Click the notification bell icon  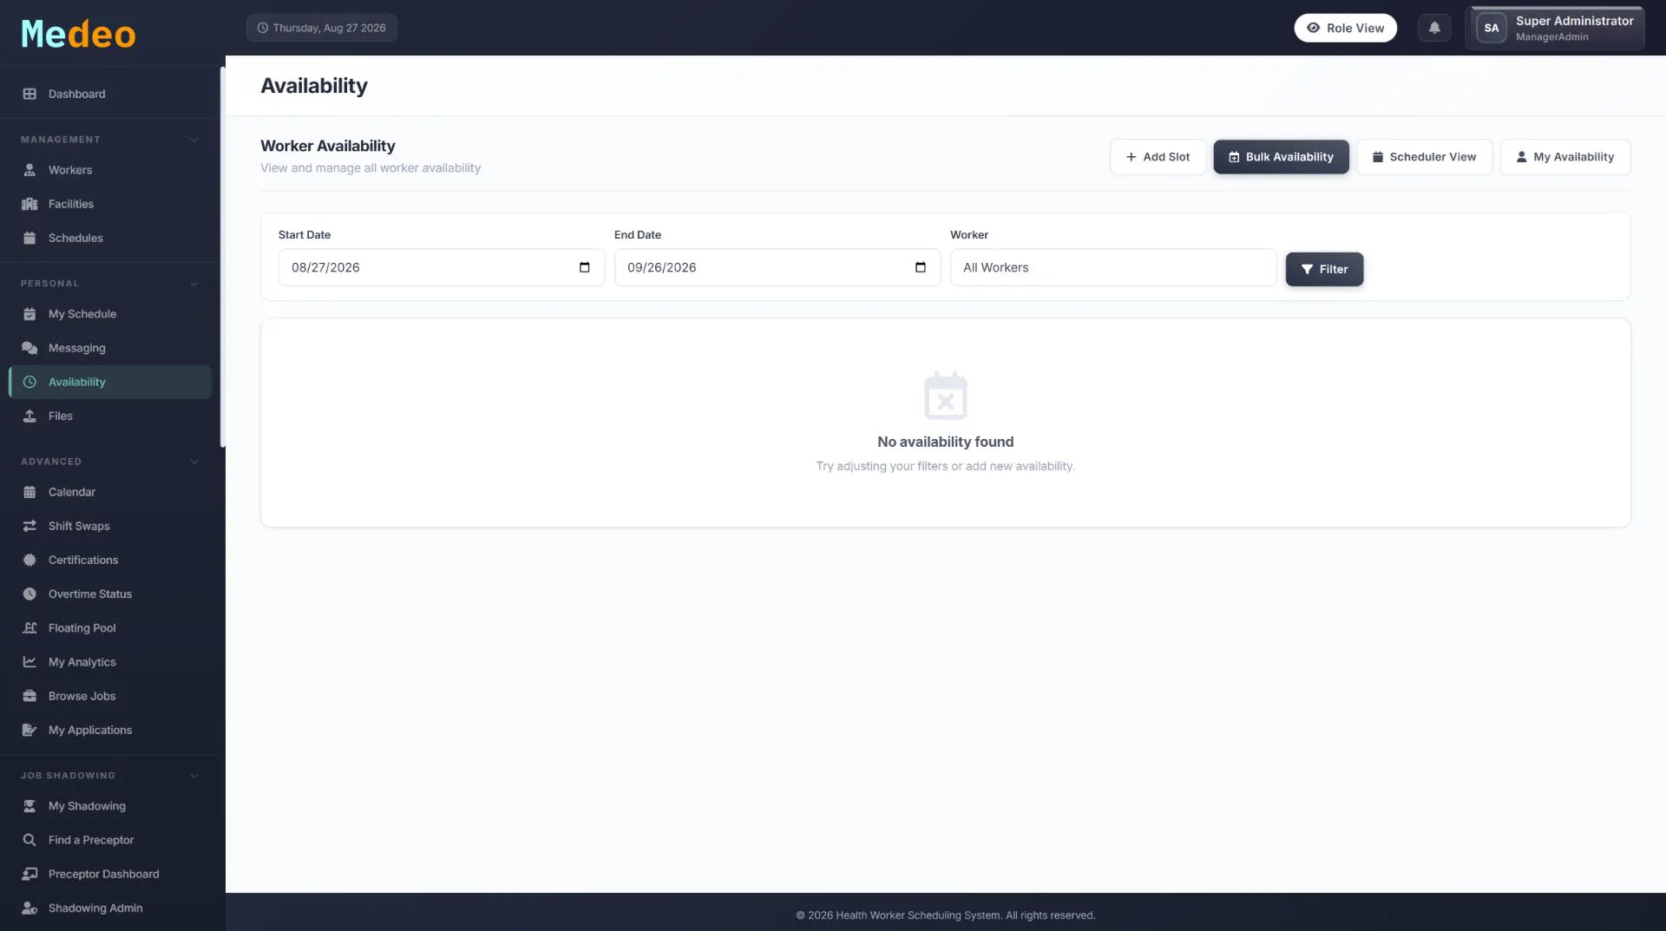coord(1434,28)
